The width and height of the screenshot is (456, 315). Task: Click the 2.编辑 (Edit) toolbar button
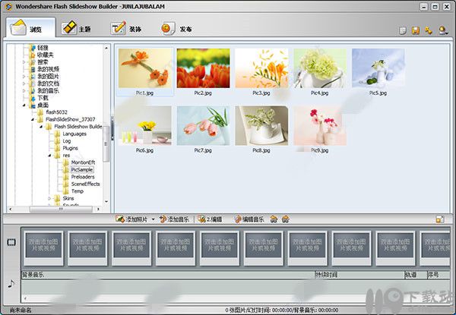210,219
